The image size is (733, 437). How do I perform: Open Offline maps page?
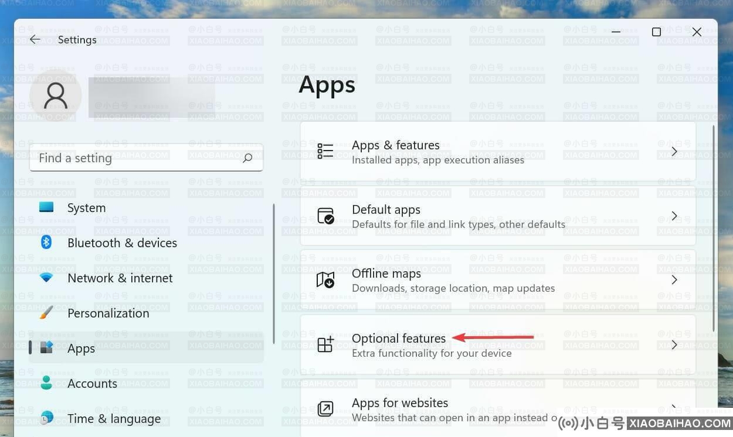coord(498,280)
